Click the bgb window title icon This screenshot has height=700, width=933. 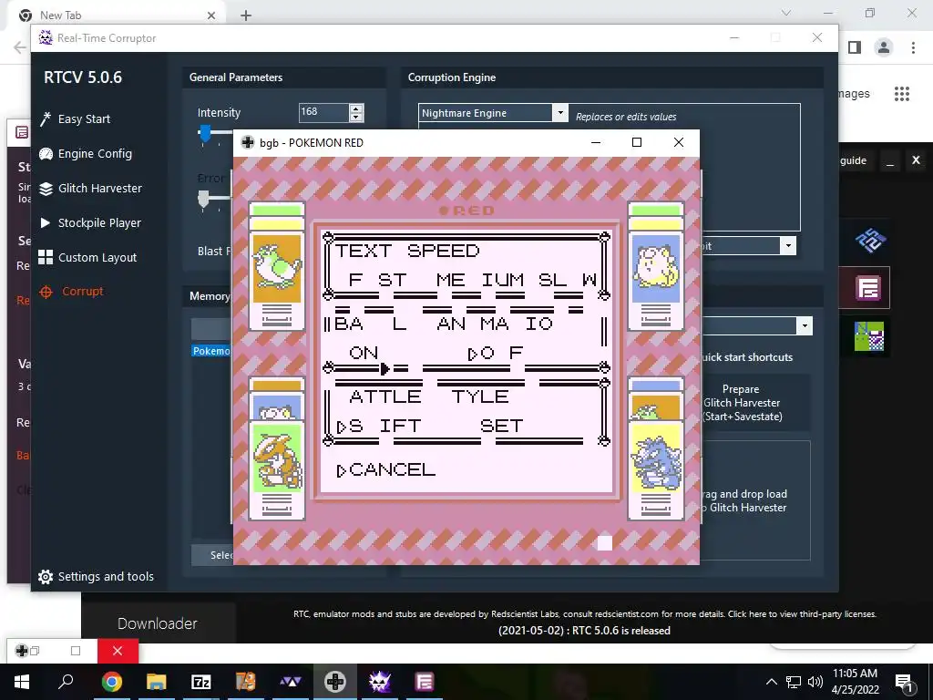coord(248,143)
